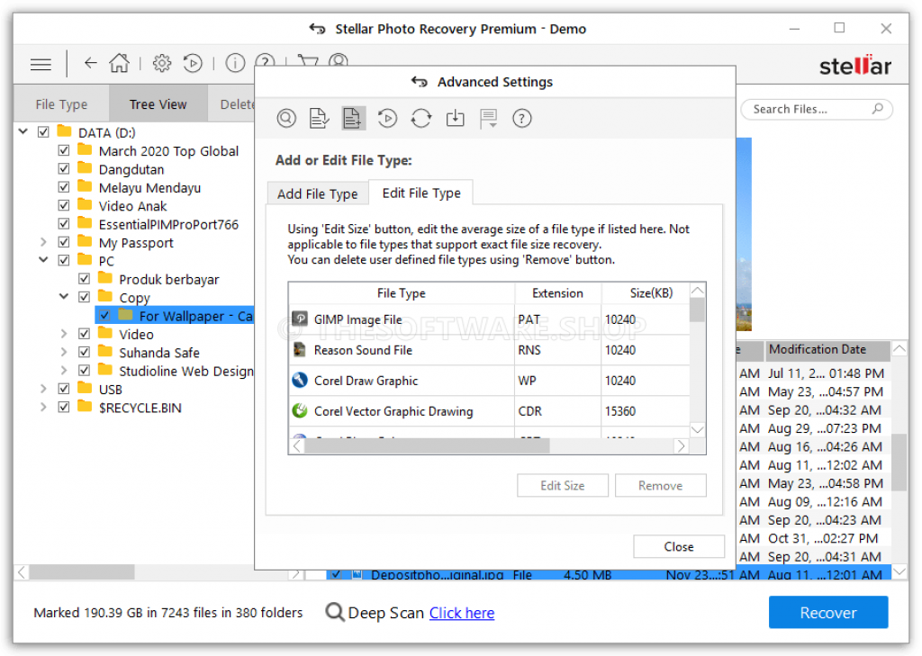This screenshot has height=656, width=922.
Task: Select the Tree View tab
Action: pyautogui.click(x=158, y=104)
